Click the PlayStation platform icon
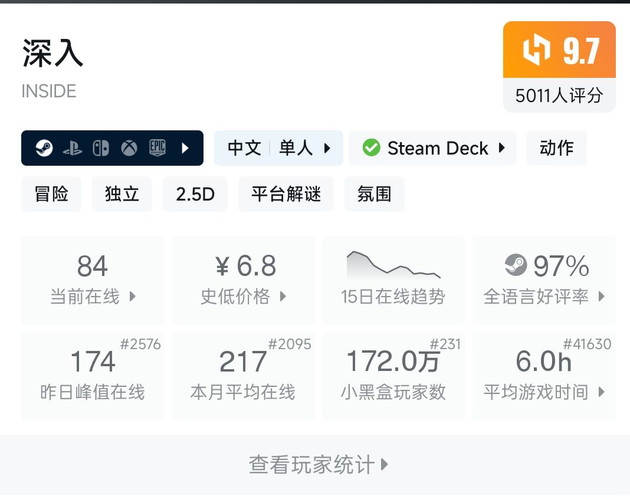 [73, 148]
